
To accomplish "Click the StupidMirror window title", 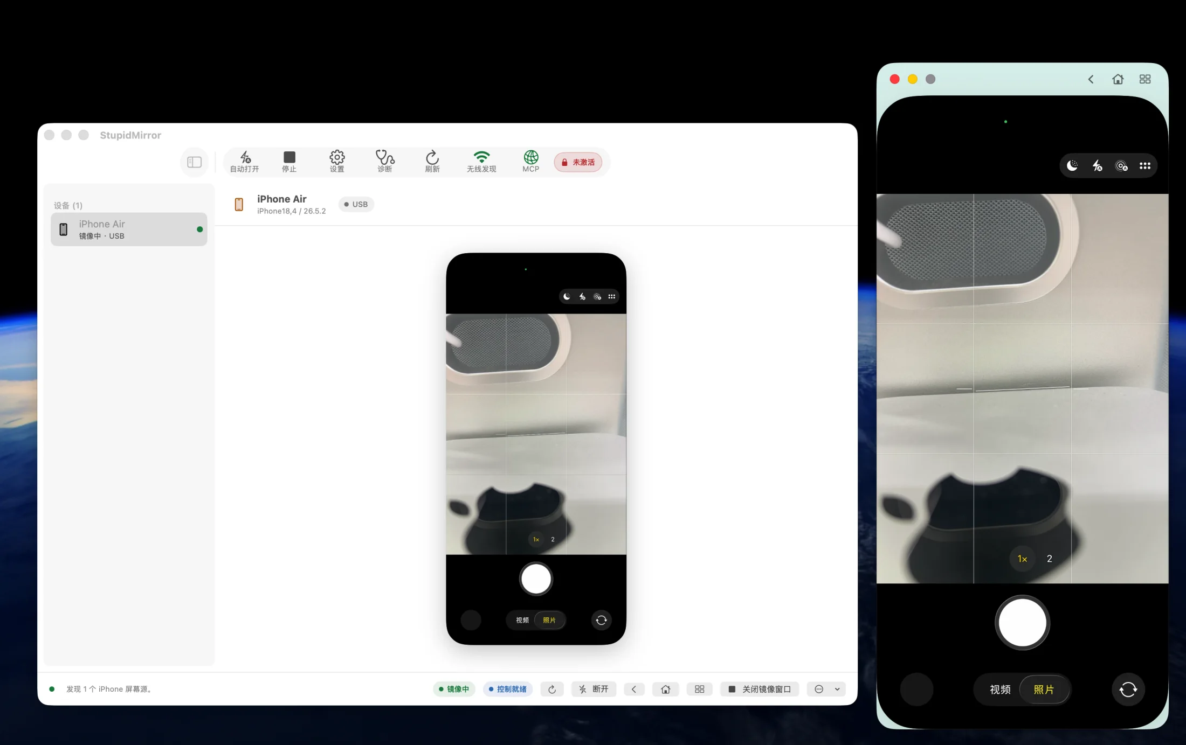I will [130, 135].
